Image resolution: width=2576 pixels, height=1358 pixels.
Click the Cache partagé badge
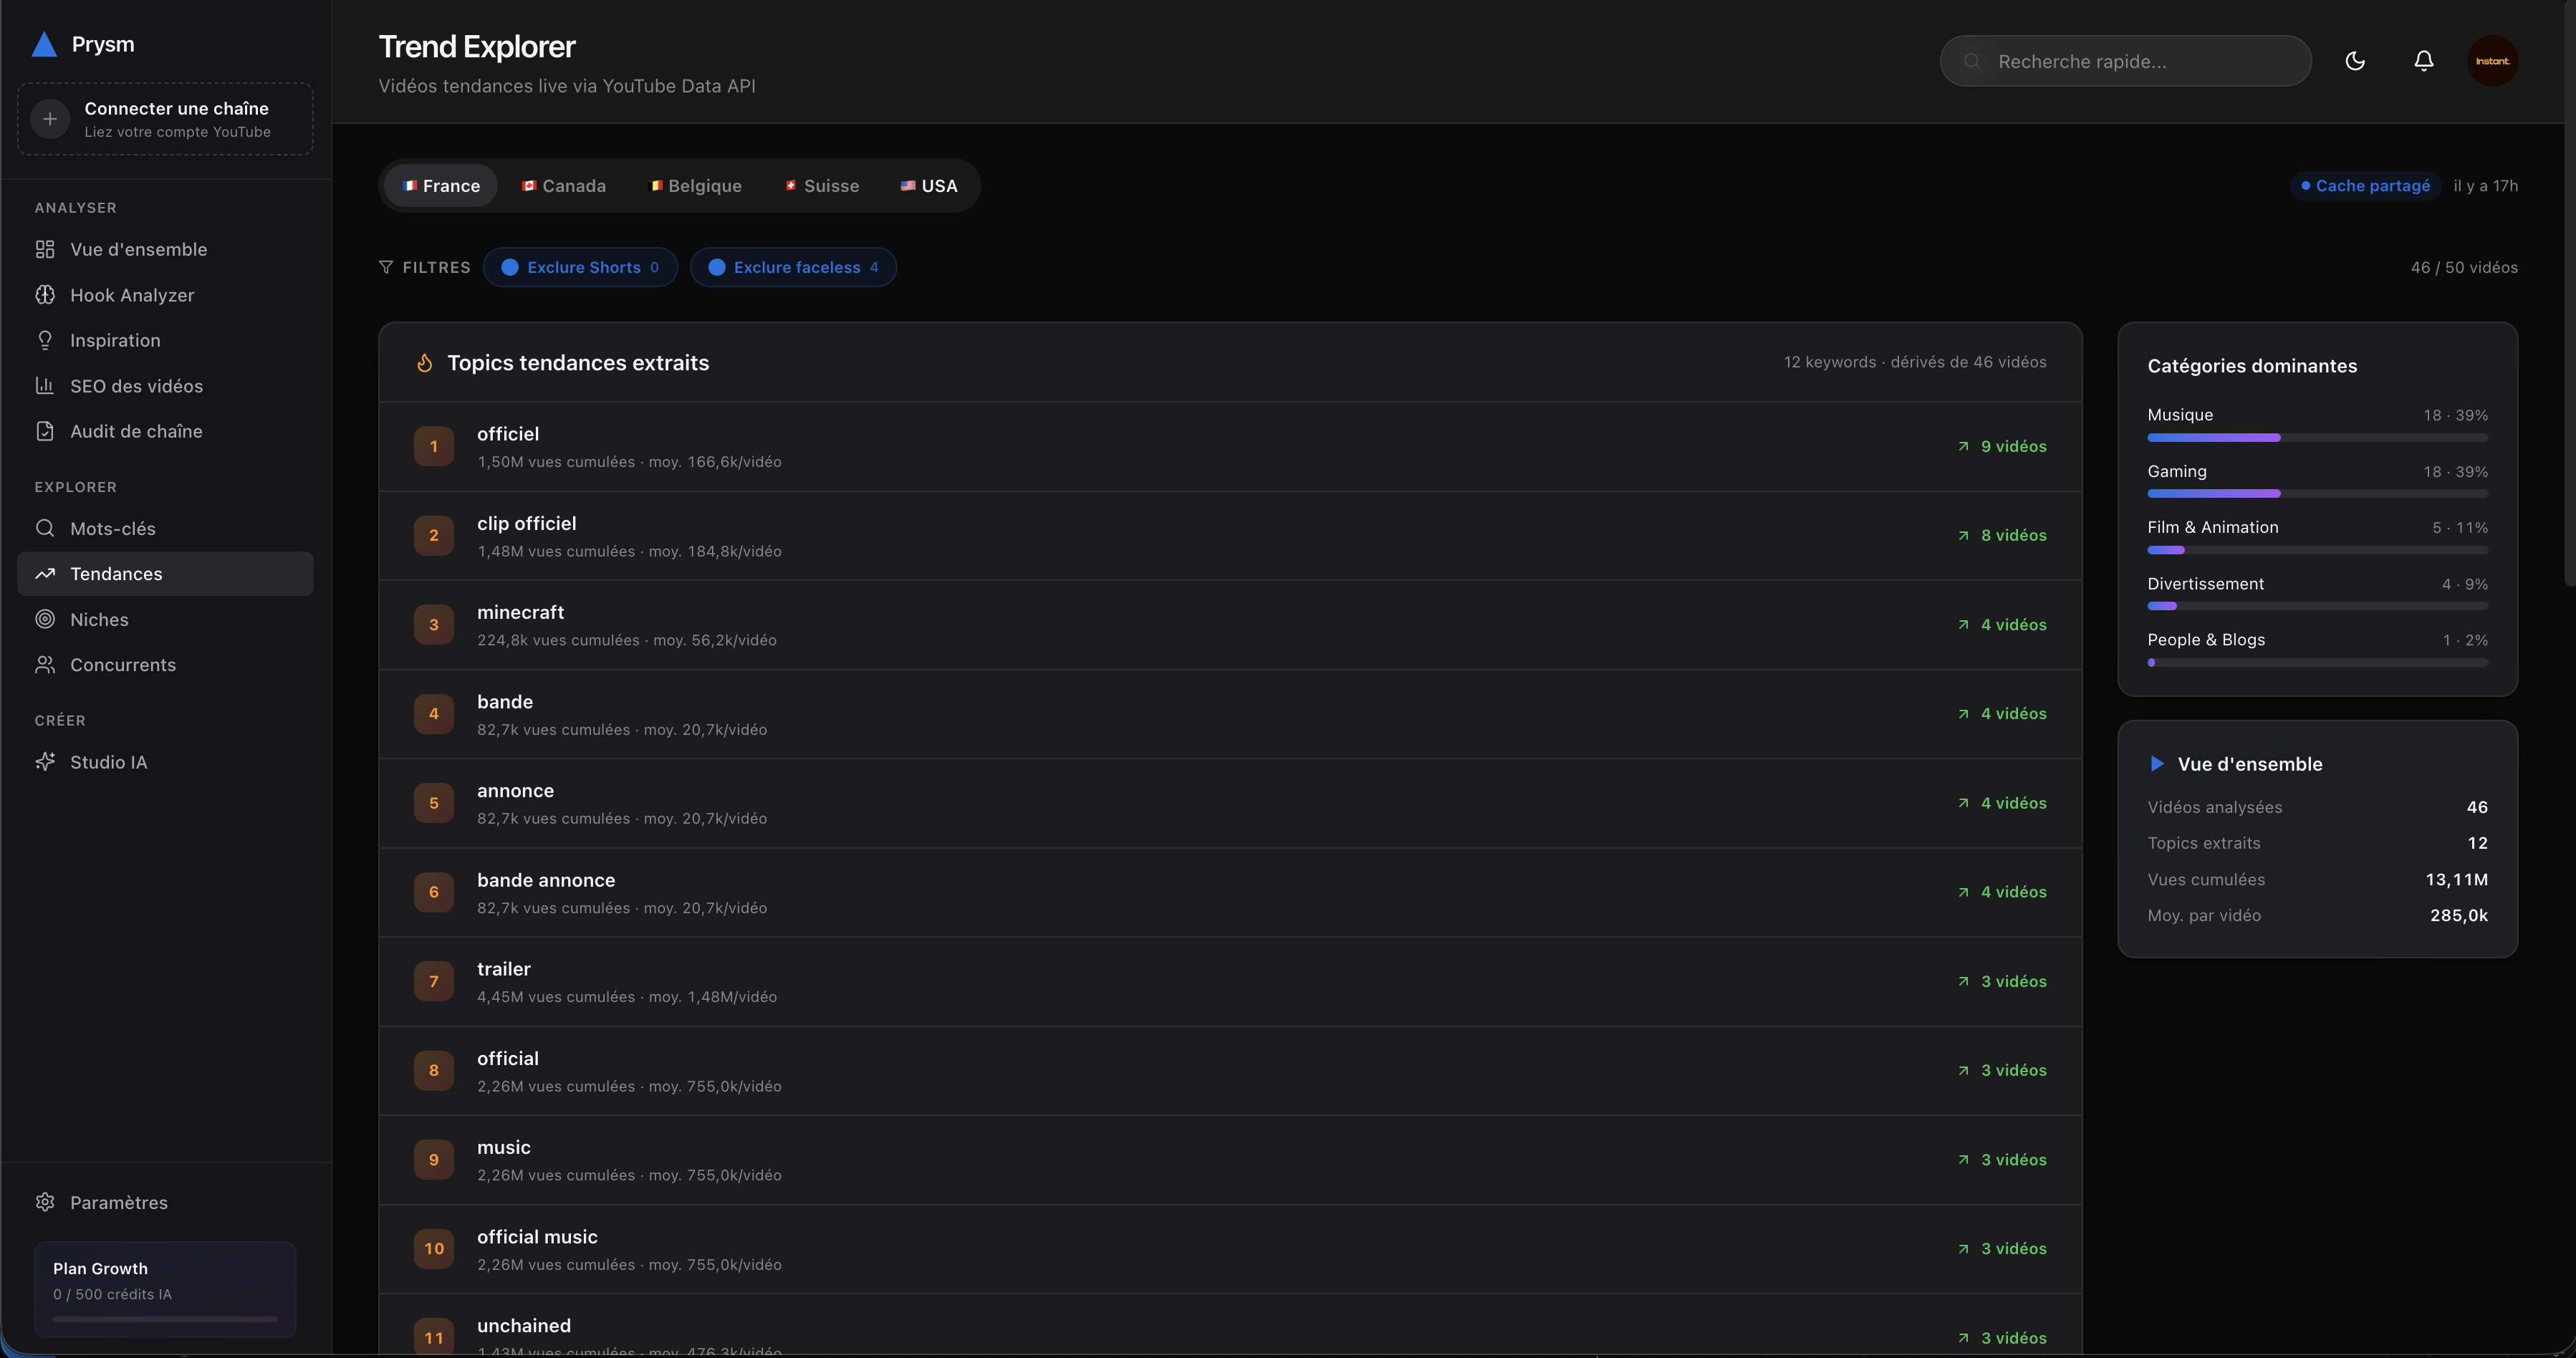point(2366,186)
